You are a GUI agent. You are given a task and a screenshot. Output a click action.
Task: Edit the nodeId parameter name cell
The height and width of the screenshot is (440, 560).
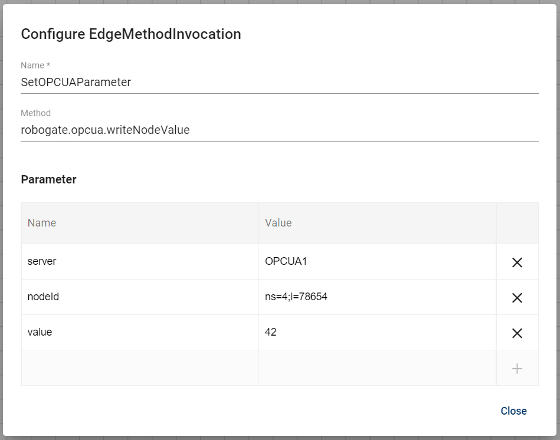pos(139,297)
